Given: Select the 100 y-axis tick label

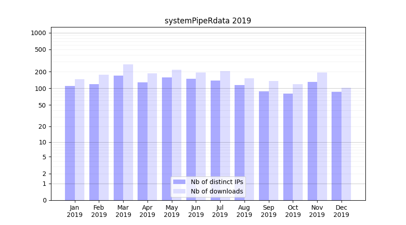Looking at the screenshot, I should point(40,89).
